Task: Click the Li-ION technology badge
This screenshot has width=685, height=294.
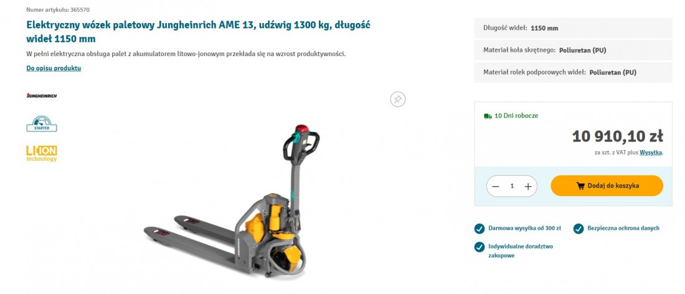Action: [42, 153]
